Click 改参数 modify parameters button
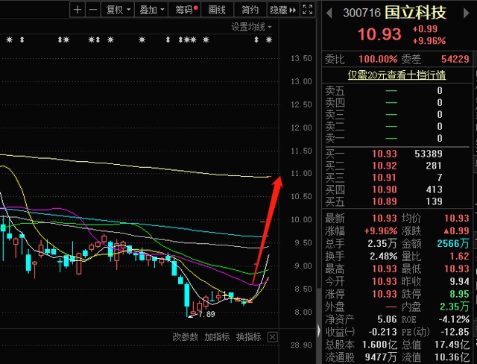The height and width of the screenshot is (364, 477). click(186, 337)
